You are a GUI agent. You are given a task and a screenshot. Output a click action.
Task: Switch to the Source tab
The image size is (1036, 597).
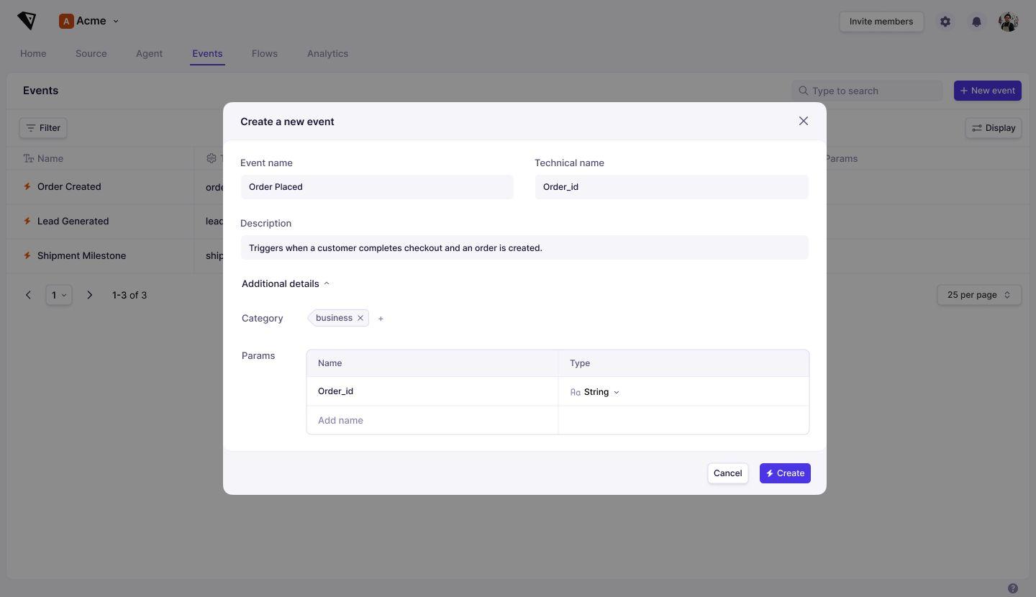coord(91,53)
